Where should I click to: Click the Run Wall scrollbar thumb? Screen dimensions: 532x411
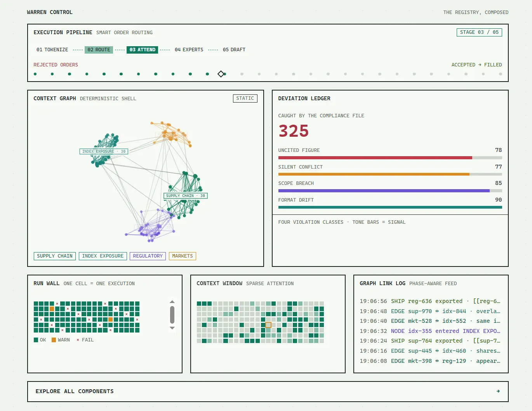pyautogui.click(x=172, y=315)
